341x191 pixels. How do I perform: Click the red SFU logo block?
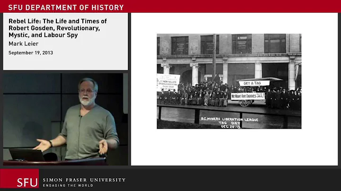point(19,179)
